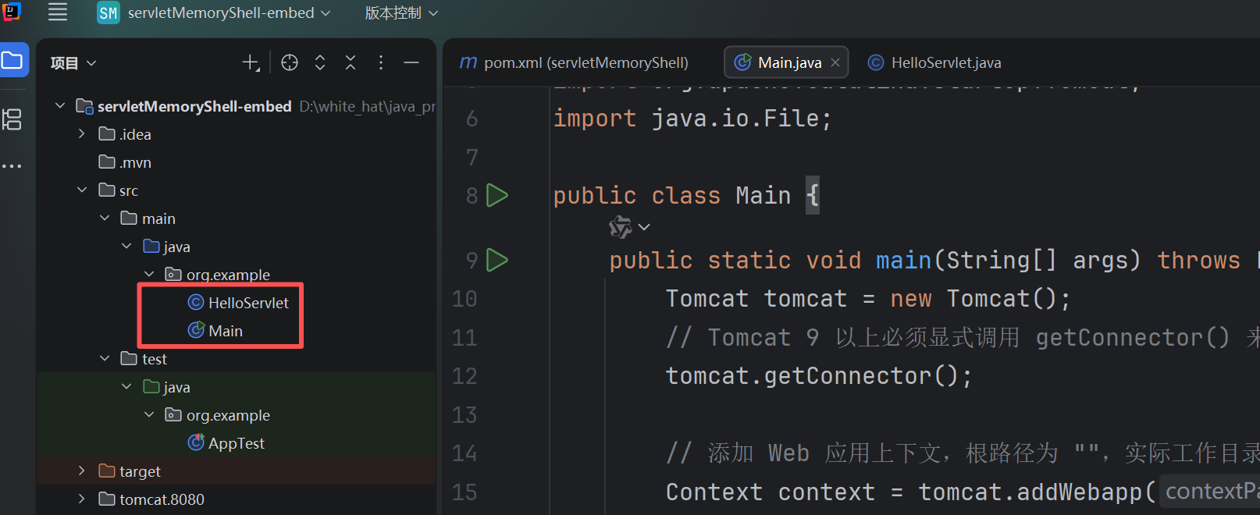Collapse org.example package under test
The width and height of the screenshot is (1260, 515).
pos(149,415)
